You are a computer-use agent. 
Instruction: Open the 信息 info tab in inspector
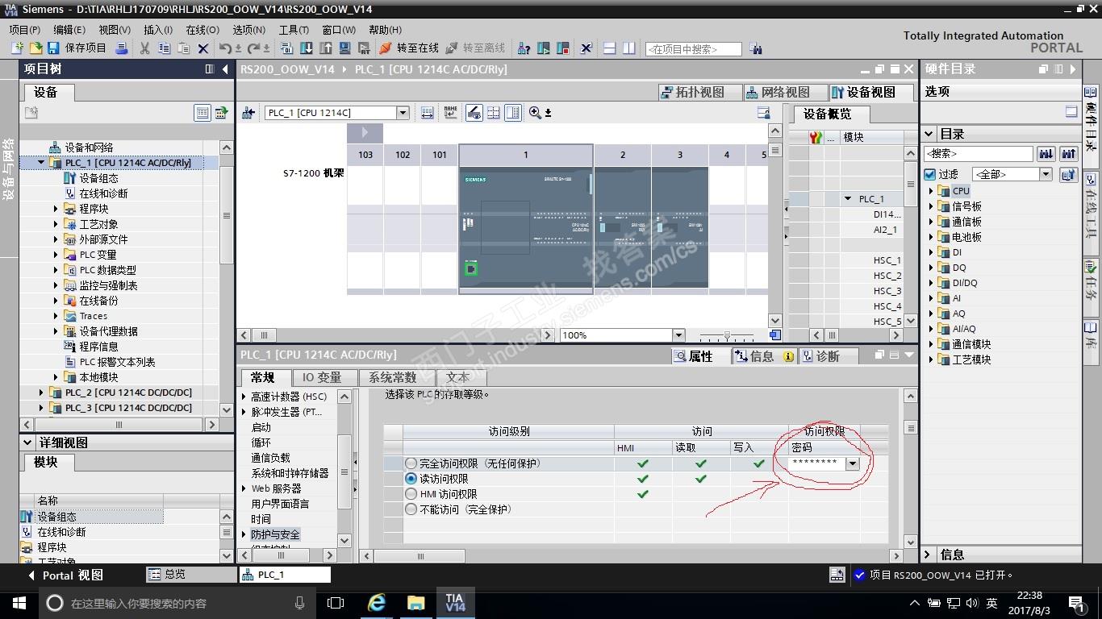[763, 356]
